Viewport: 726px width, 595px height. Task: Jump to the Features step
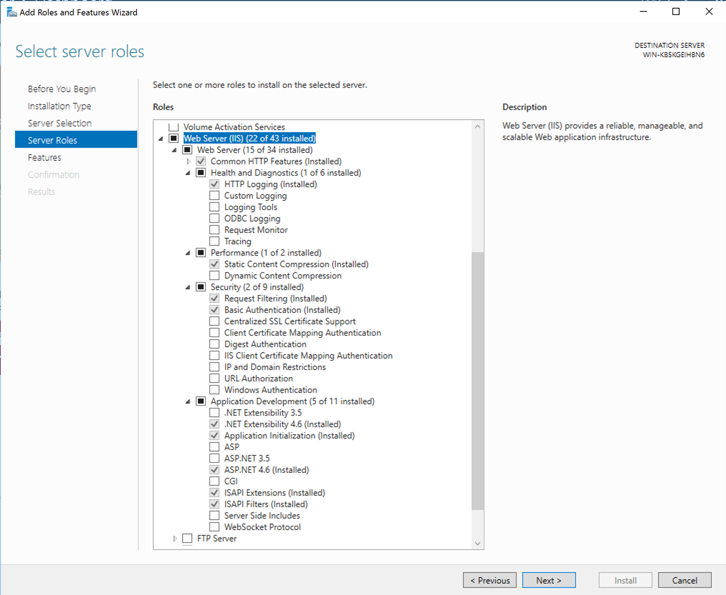coord(44,158)
